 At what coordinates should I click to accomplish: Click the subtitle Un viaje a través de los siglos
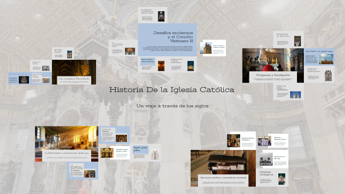click(x=172, y=106)
